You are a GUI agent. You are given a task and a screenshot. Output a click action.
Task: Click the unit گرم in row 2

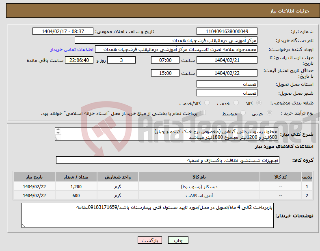[x=117, y=196]
